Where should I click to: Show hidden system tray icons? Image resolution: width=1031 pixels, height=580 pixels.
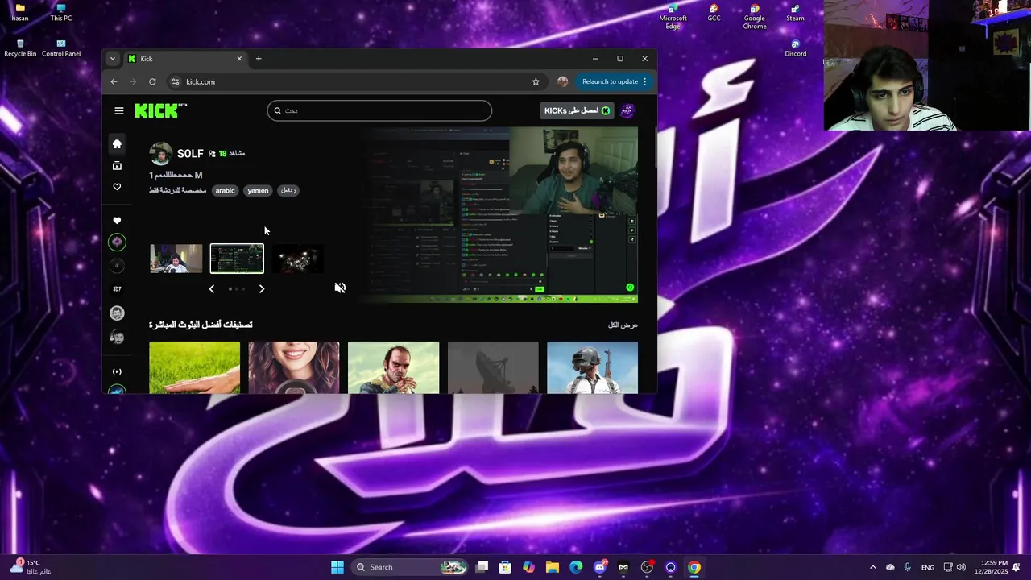872,567
